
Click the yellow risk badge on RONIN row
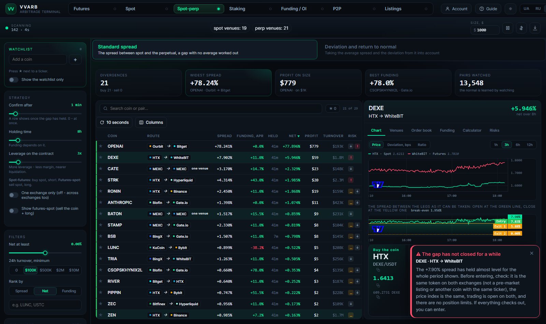click(351, 191)
